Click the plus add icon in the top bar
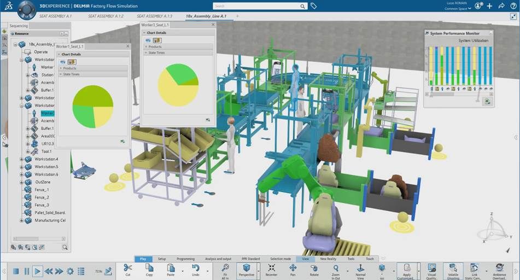The height and width of the screenshot is (280, 520). [489, 5]
